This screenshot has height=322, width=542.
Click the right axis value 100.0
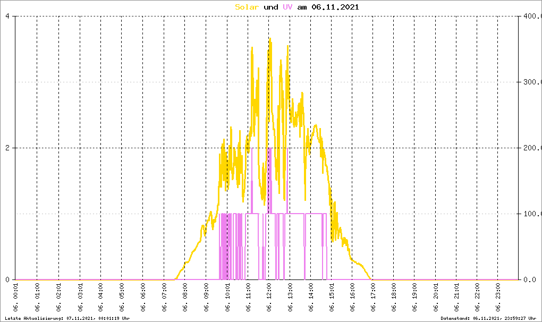click(530, 214)
